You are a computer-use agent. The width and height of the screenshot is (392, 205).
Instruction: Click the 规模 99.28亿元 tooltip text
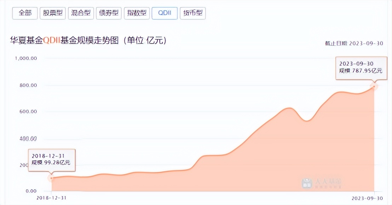(51, 163)
